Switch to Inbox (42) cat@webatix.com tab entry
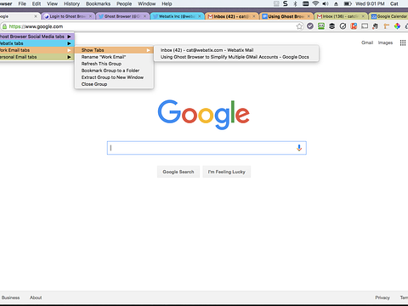The image size is (408, 306). [236, 50]
